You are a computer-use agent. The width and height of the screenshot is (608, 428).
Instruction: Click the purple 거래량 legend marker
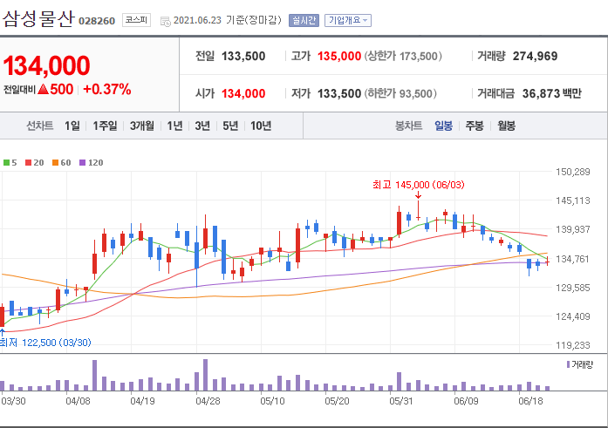pos(569,364)
